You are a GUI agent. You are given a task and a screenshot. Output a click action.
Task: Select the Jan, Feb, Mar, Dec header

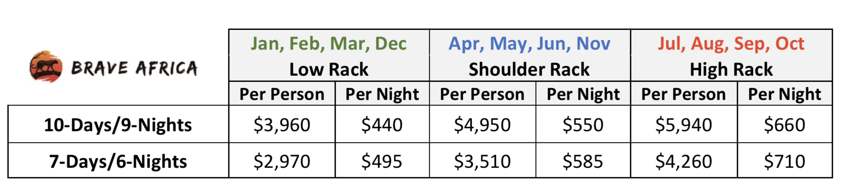pyautogui.click(x=329, y=44)
